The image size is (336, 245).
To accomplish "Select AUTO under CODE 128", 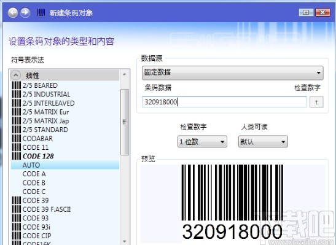I will [65, 165].
